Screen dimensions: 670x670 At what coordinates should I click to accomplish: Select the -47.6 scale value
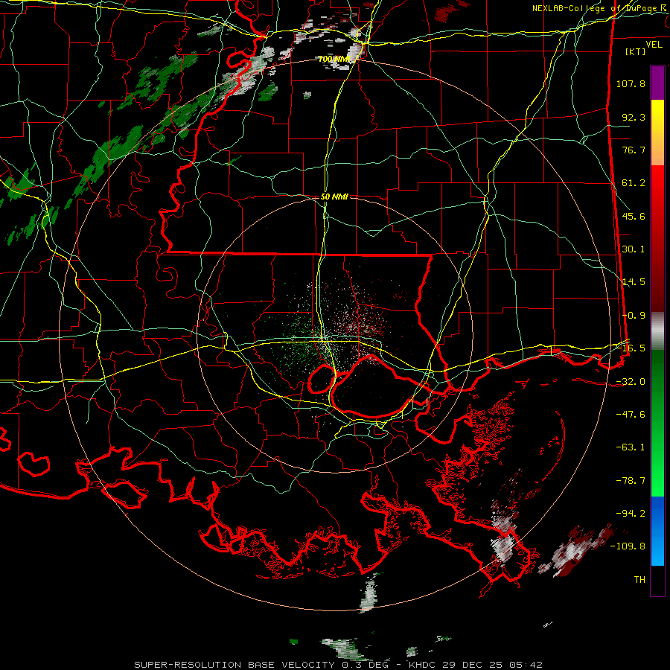(631, 415)
